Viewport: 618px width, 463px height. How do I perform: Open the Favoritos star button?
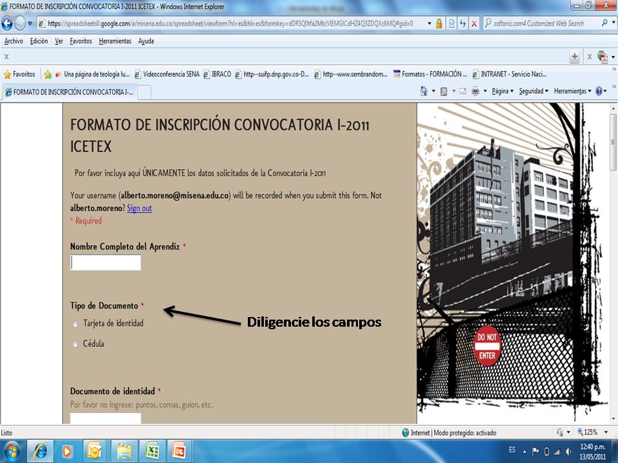click(x=19, y=74)
